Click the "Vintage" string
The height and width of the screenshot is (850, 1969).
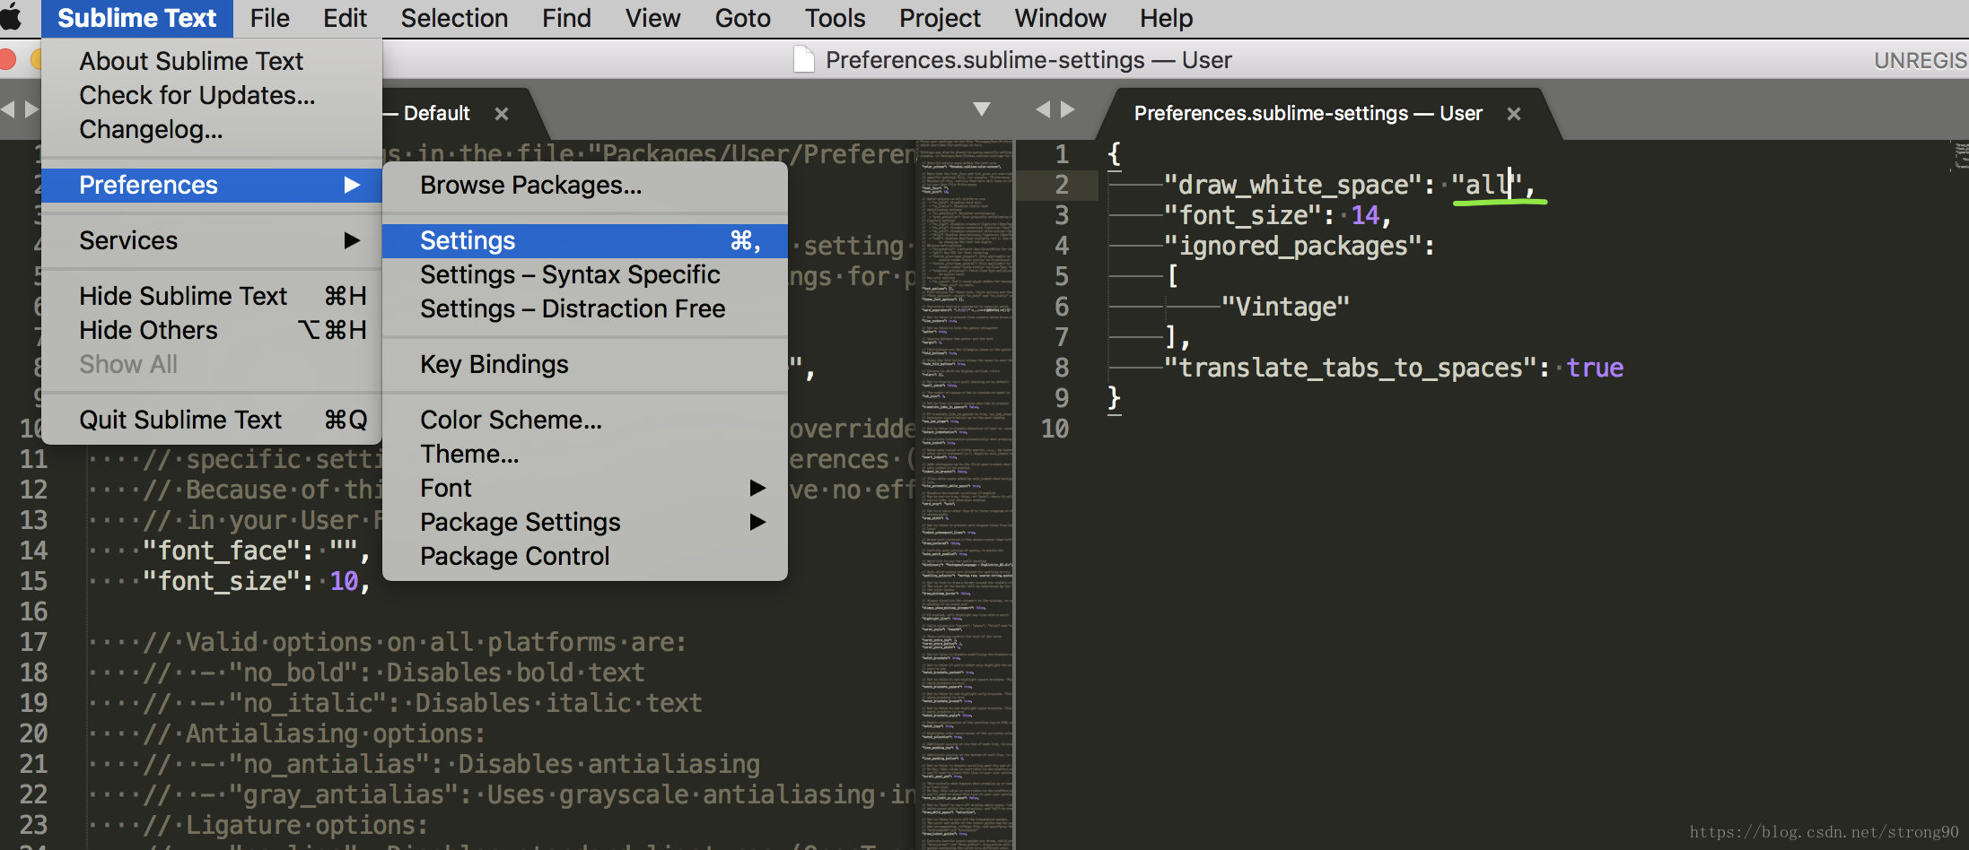pos(1285,307)
